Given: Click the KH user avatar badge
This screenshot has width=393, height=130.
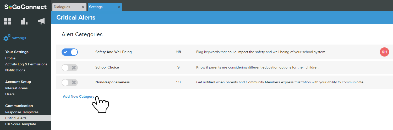Looking at the screenshot, I should coord(384,52).
